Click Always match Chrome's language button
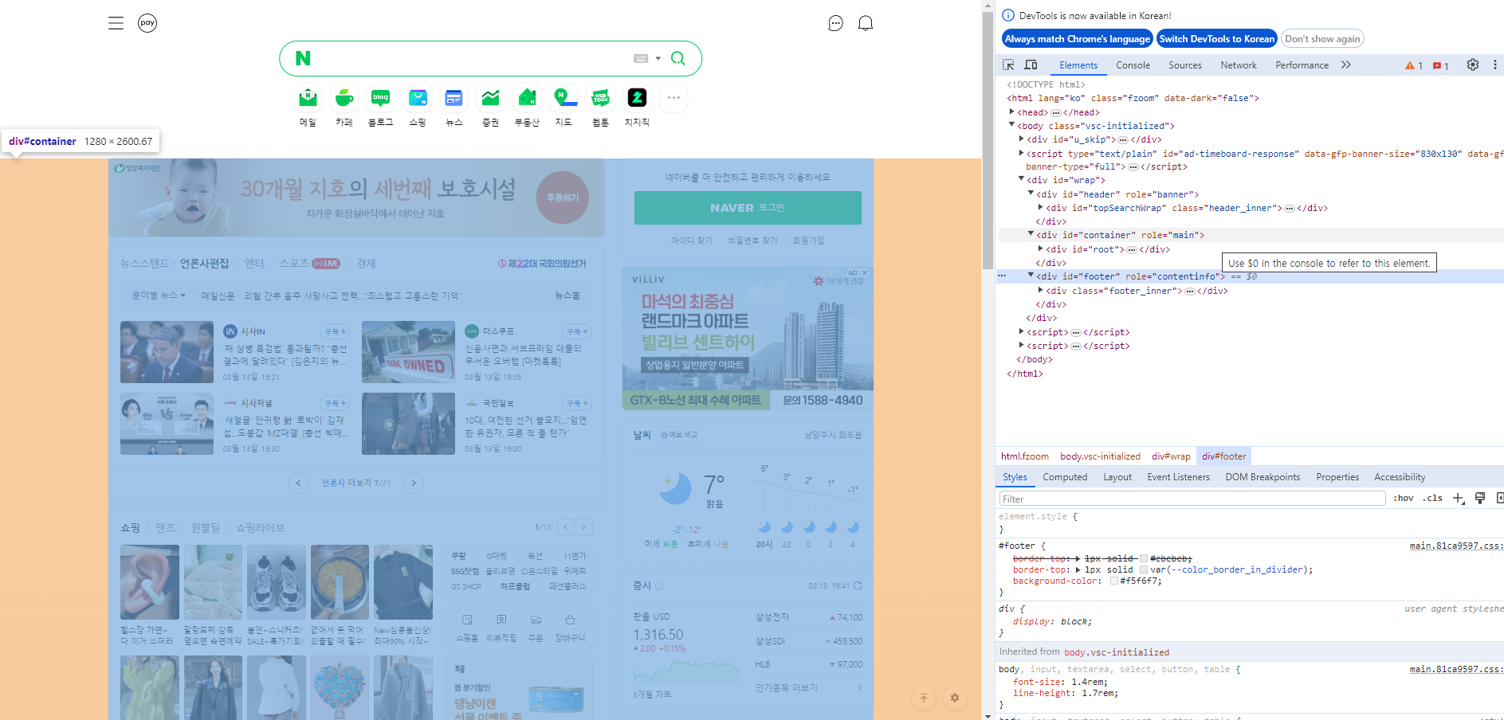 click(x=1077, y=38)
